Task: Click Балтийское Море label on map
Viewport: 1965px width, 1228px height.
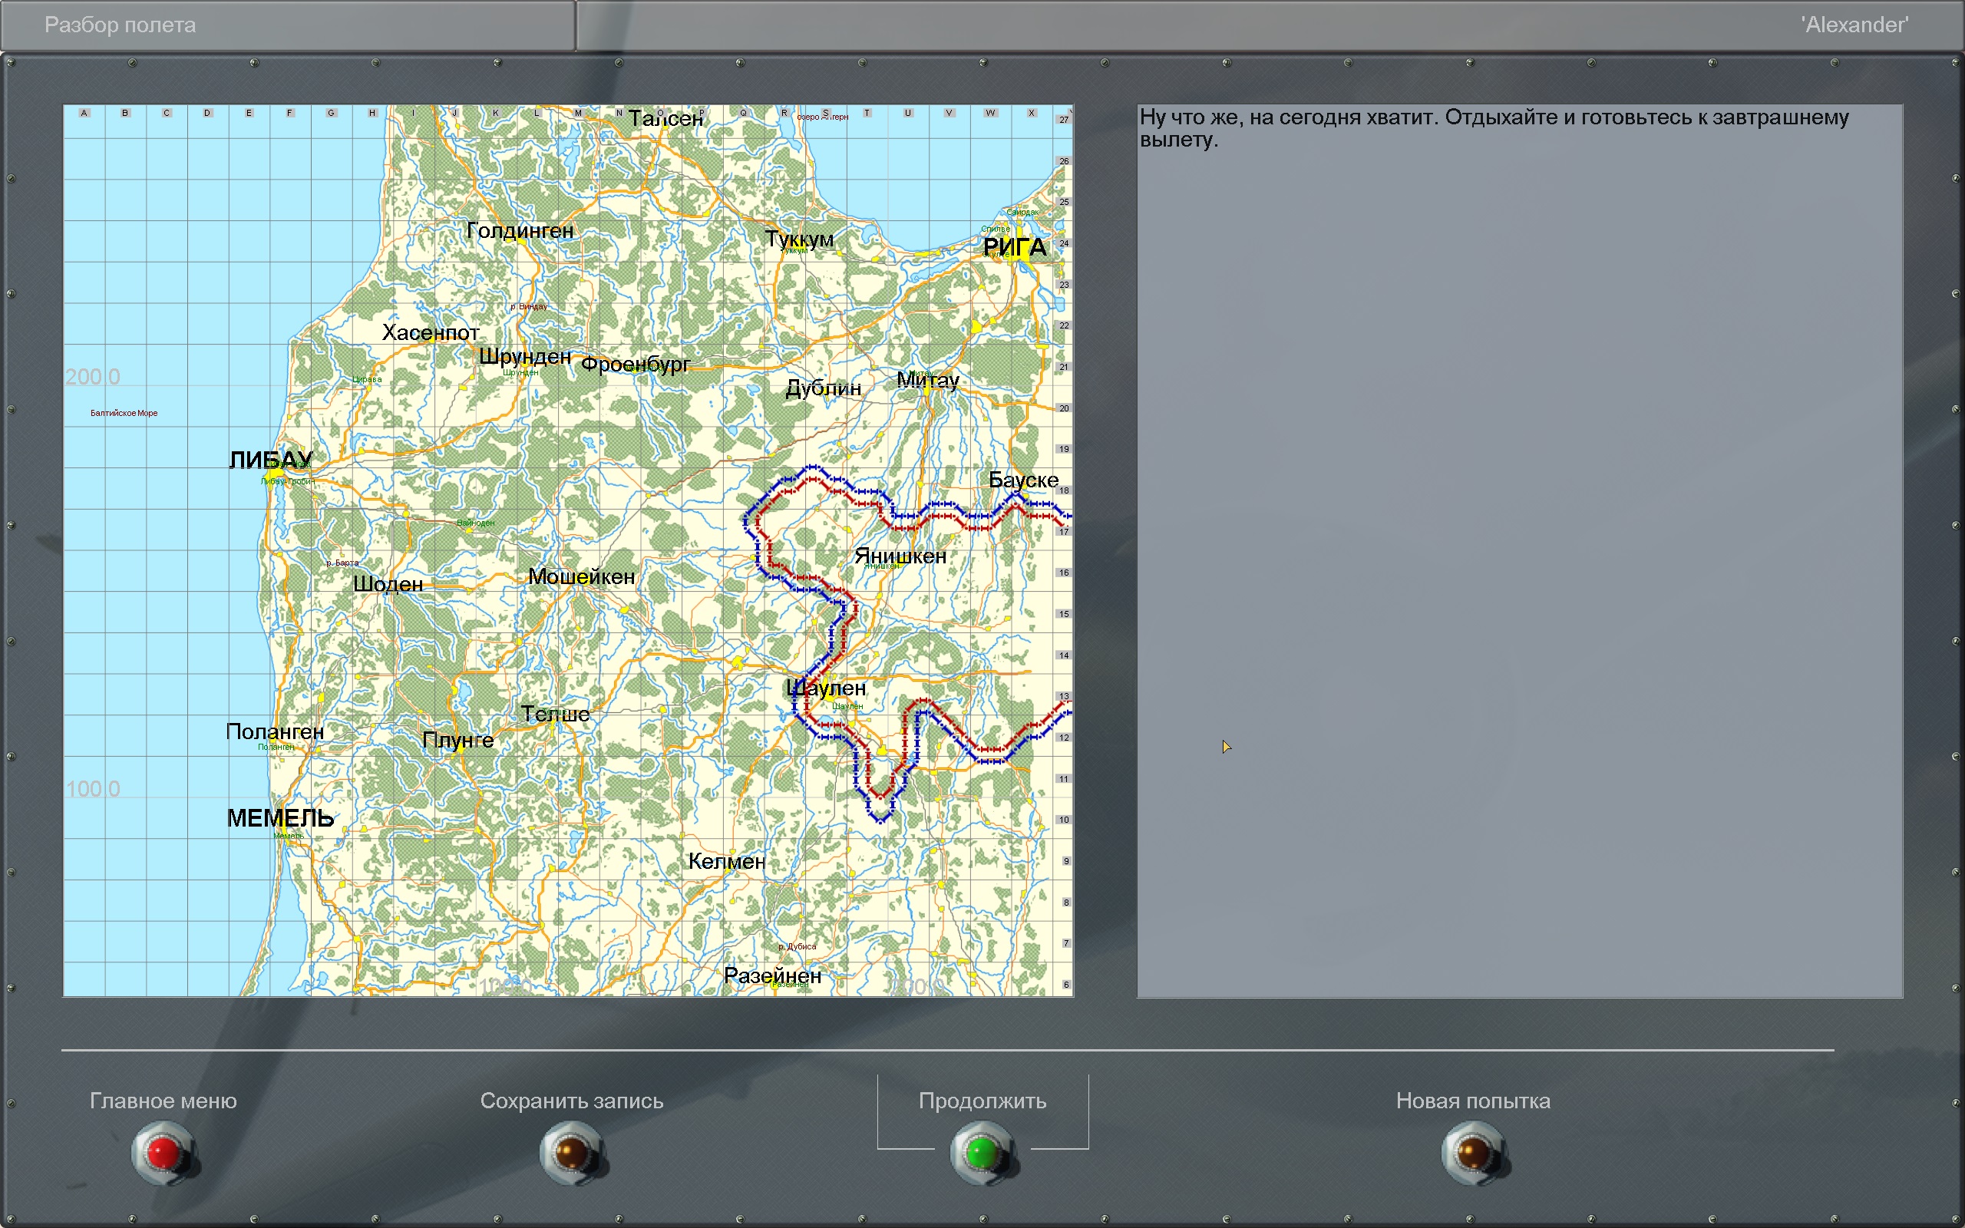Action: 124,414
